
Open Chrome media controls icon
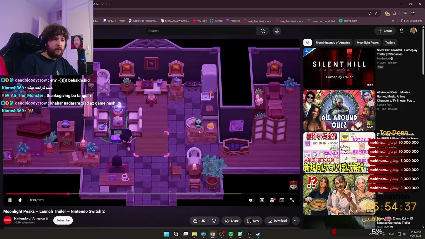click(x=405, y=13)
